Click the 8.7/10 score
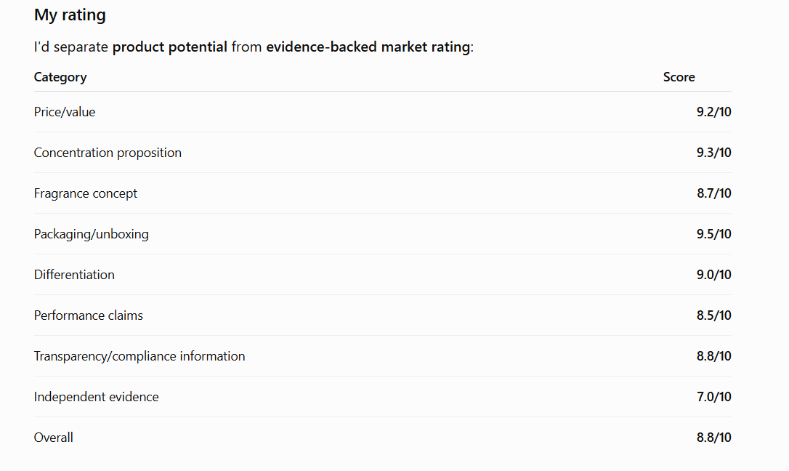 tap(713, 193)
